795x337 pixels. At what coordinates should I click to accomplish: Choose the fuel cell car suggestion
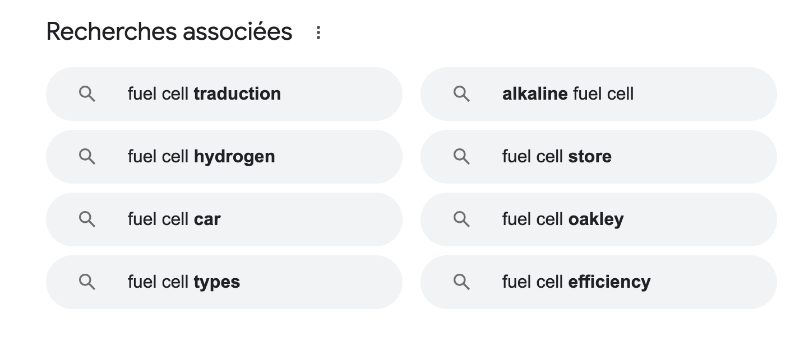[224, 219]
